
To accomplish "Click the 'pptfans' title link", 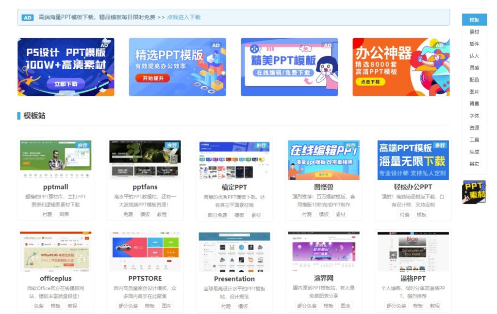I will [145, 187].
